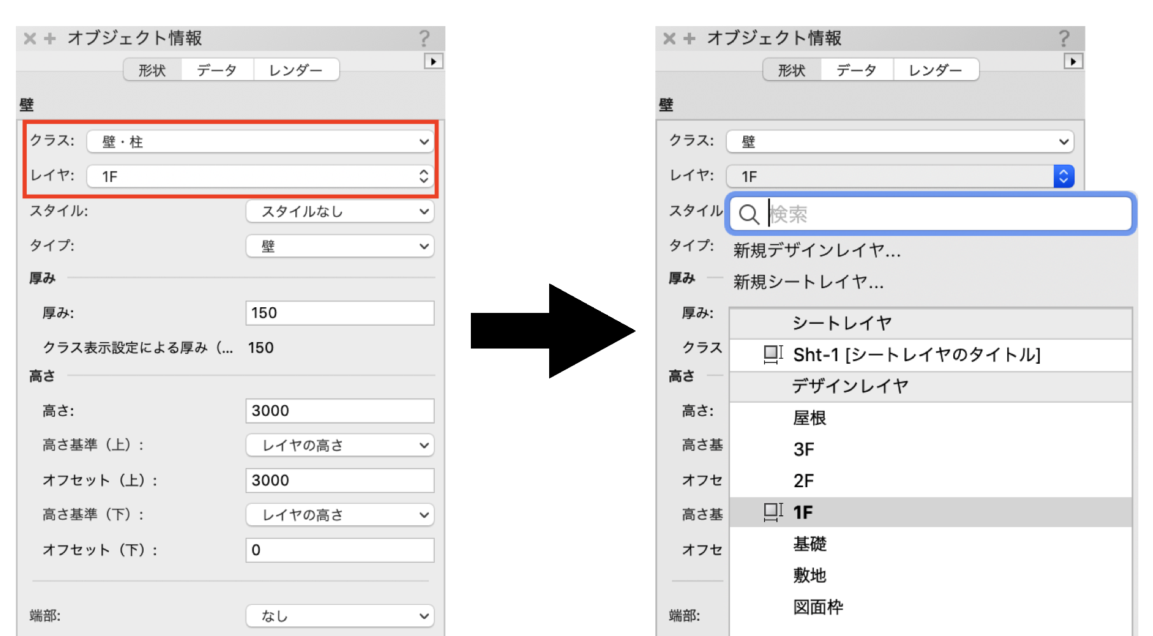Viewport: 1153px width, 636px height.
Task: Select Sht-1 [シートレイヤのタイトル] sheet layer
Action: [x=930, y=355]
